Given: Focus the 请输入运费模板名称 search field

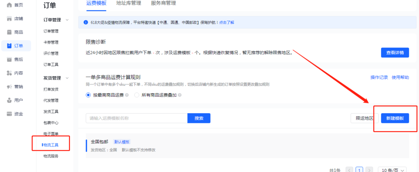Looking at the screenshot, I should click(137, 118).
